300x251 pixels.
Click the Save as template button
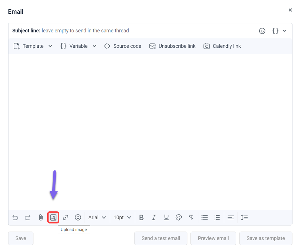[x=266, y=238]
